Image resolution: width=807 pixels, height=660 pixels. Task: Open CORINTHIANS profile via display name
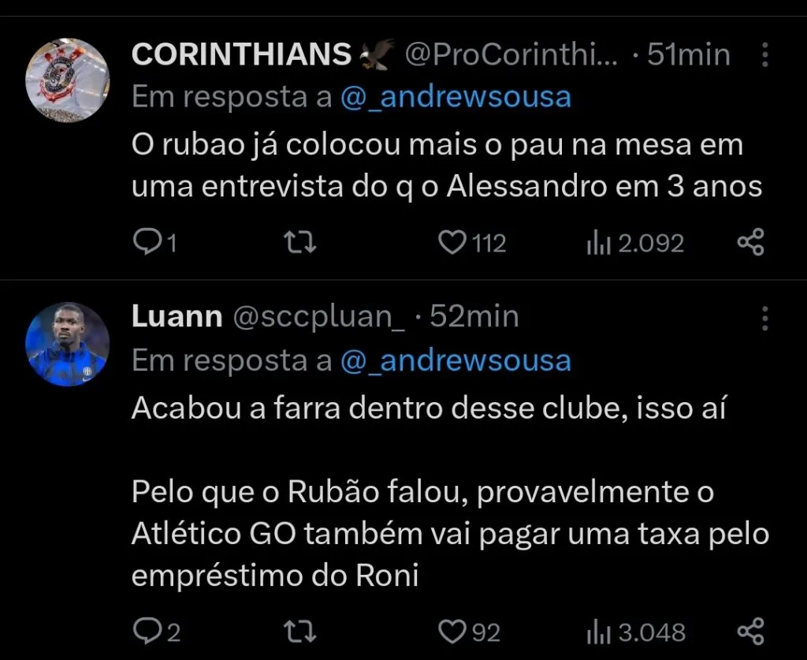coord(240,54)
